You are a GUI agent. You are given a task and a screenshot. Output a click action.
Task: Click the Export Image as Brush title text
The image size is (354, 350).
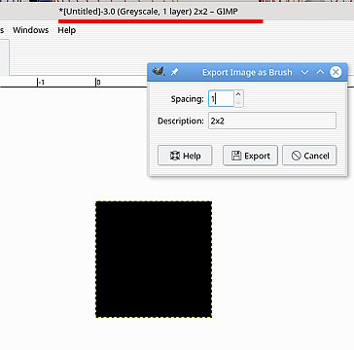coord(247,72)
